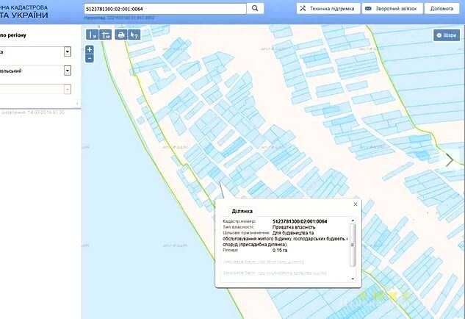Screen dimensions: 465x319
Task: Close the Ділянка info popup
Action: pyautogui.click(x=356, y=204)
